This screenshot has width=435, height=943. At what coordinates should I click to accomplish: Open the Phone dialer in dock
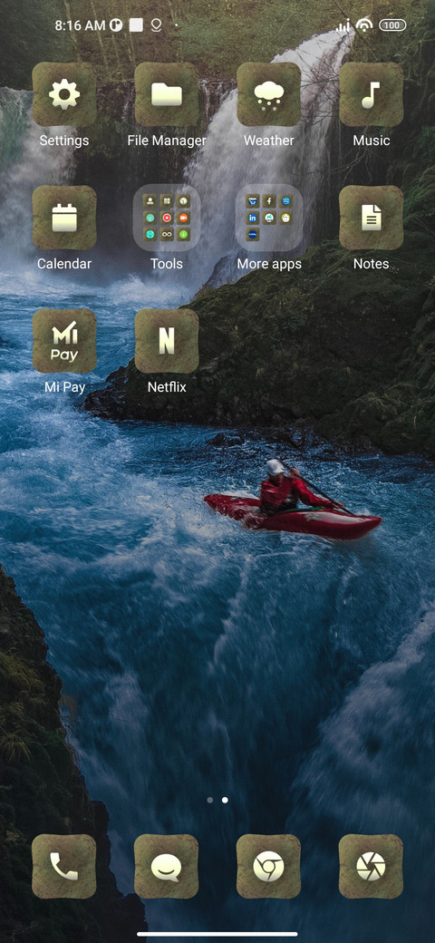(64, 867)
